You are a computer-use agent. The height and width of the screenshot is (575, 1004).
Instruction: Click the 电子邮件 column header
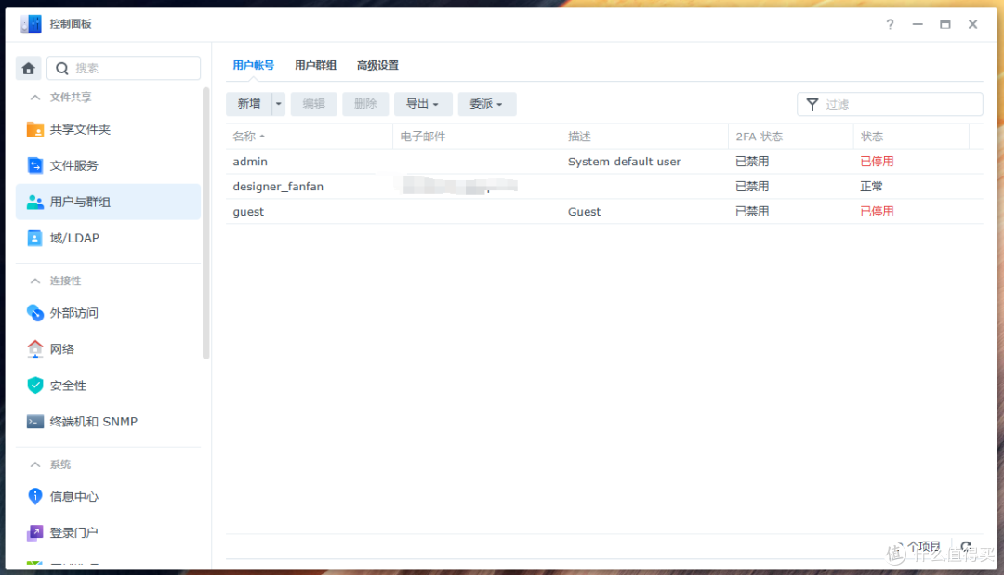[x=476, y=137]
